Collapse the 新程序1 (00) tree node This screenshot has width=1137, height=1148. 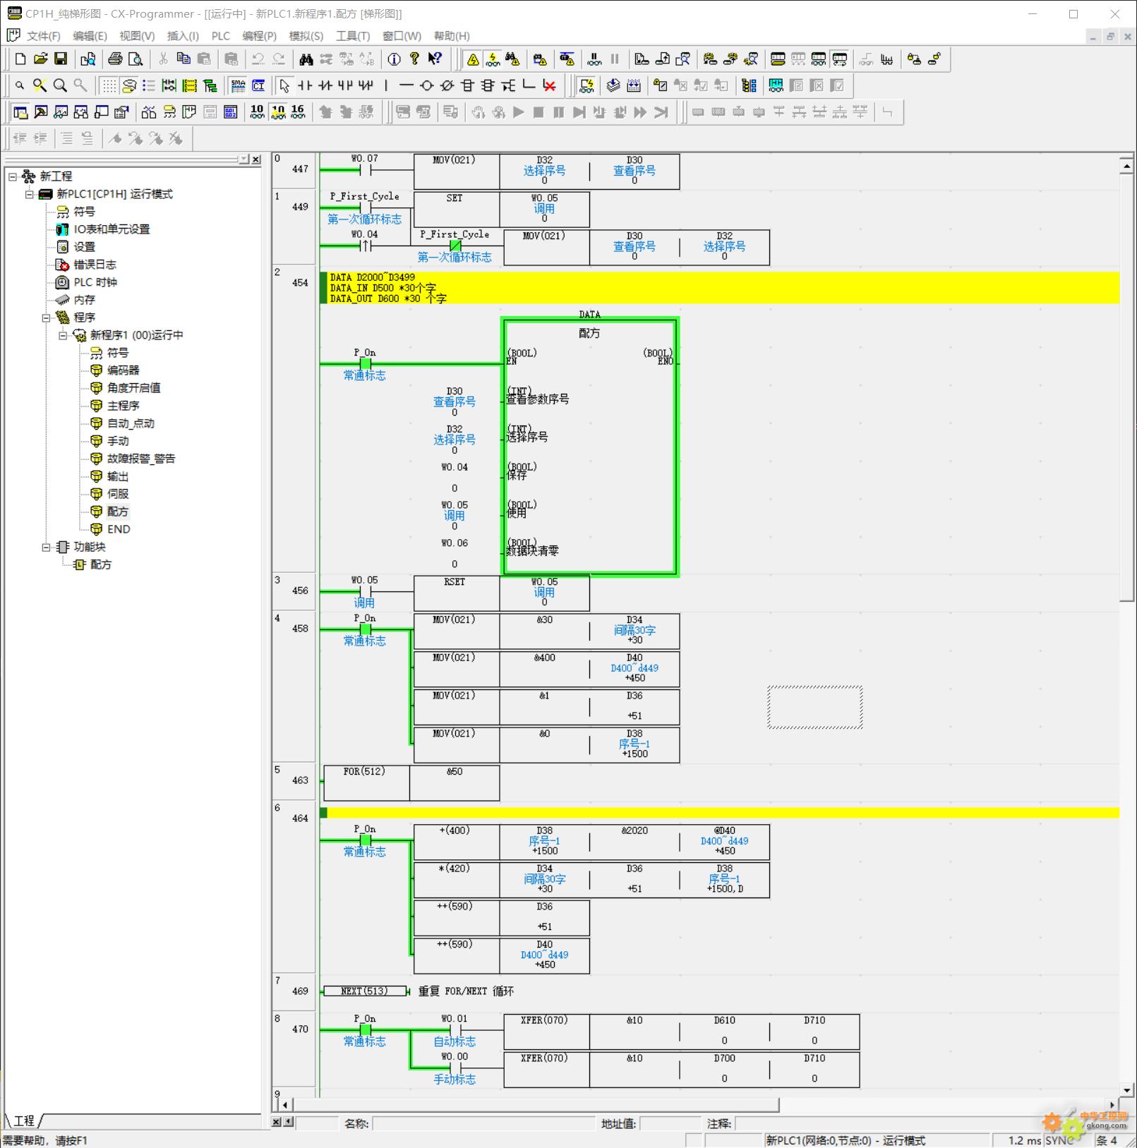point(63,335)
